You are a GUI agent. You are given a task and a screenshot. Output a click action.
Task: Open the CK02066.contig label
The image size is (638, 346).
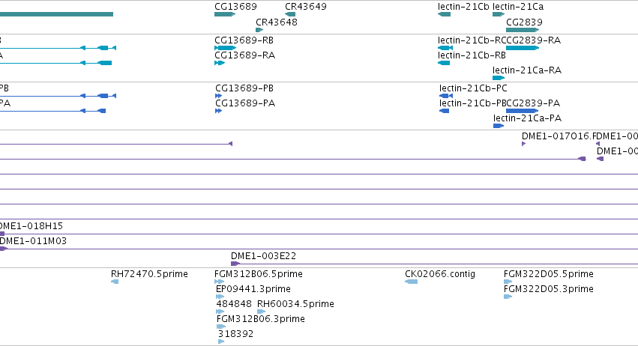(440, 274)
